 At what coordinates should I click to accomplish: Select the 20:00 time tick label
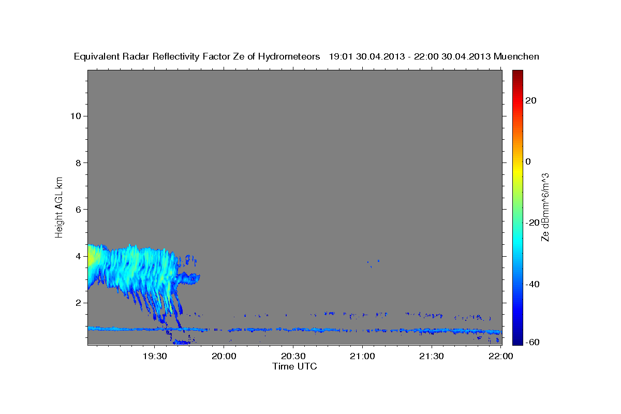pos(224,356)
